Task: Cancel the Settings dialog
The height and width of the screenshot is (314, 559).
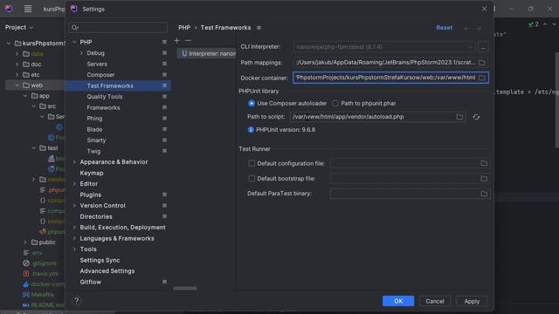Action: coord(435,301)
